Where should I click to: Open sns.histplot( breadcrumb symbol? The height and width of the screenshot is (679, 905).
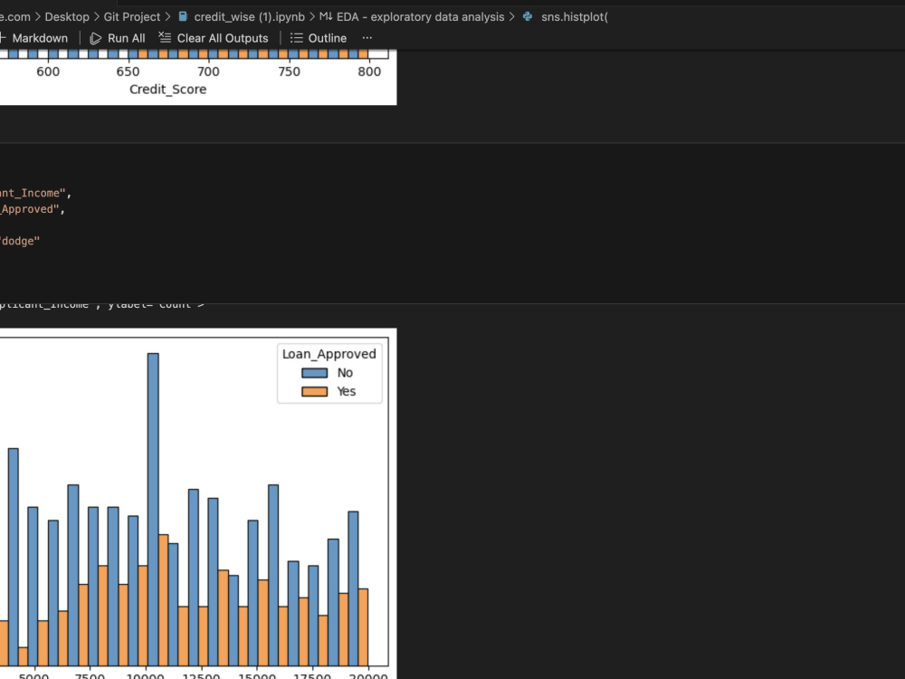point(575,16)
